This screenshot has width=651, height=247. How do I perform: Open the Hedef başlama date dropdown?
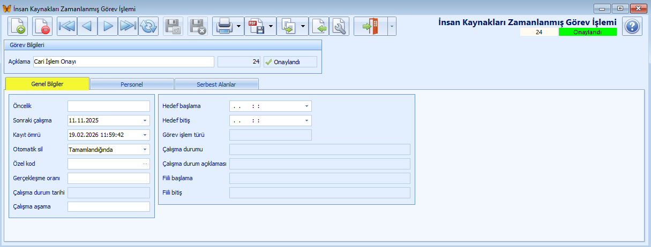(x=306, y=106)
